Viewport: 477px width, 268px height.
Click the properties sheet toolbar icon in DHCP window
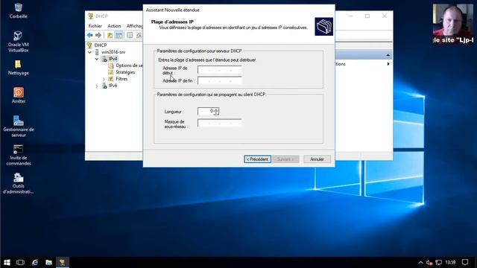coord(130,35)
